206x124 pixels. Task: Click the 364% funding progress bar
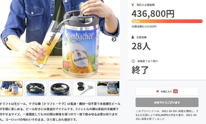point(167,21)
